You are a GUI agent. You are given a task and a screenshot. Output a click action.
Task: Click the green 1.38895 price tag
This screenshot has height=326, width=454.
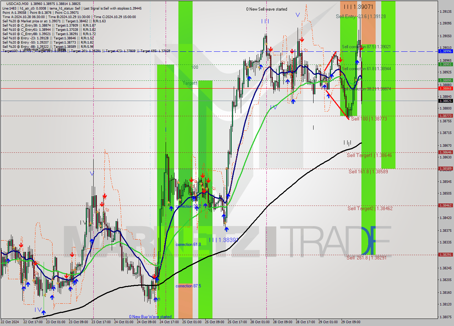click(445, 80)
